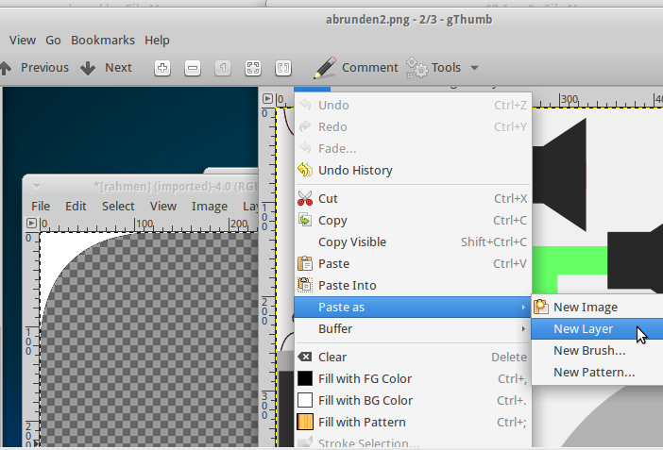Click the ruler corner menu button in rahmen window

pos(31,224)
